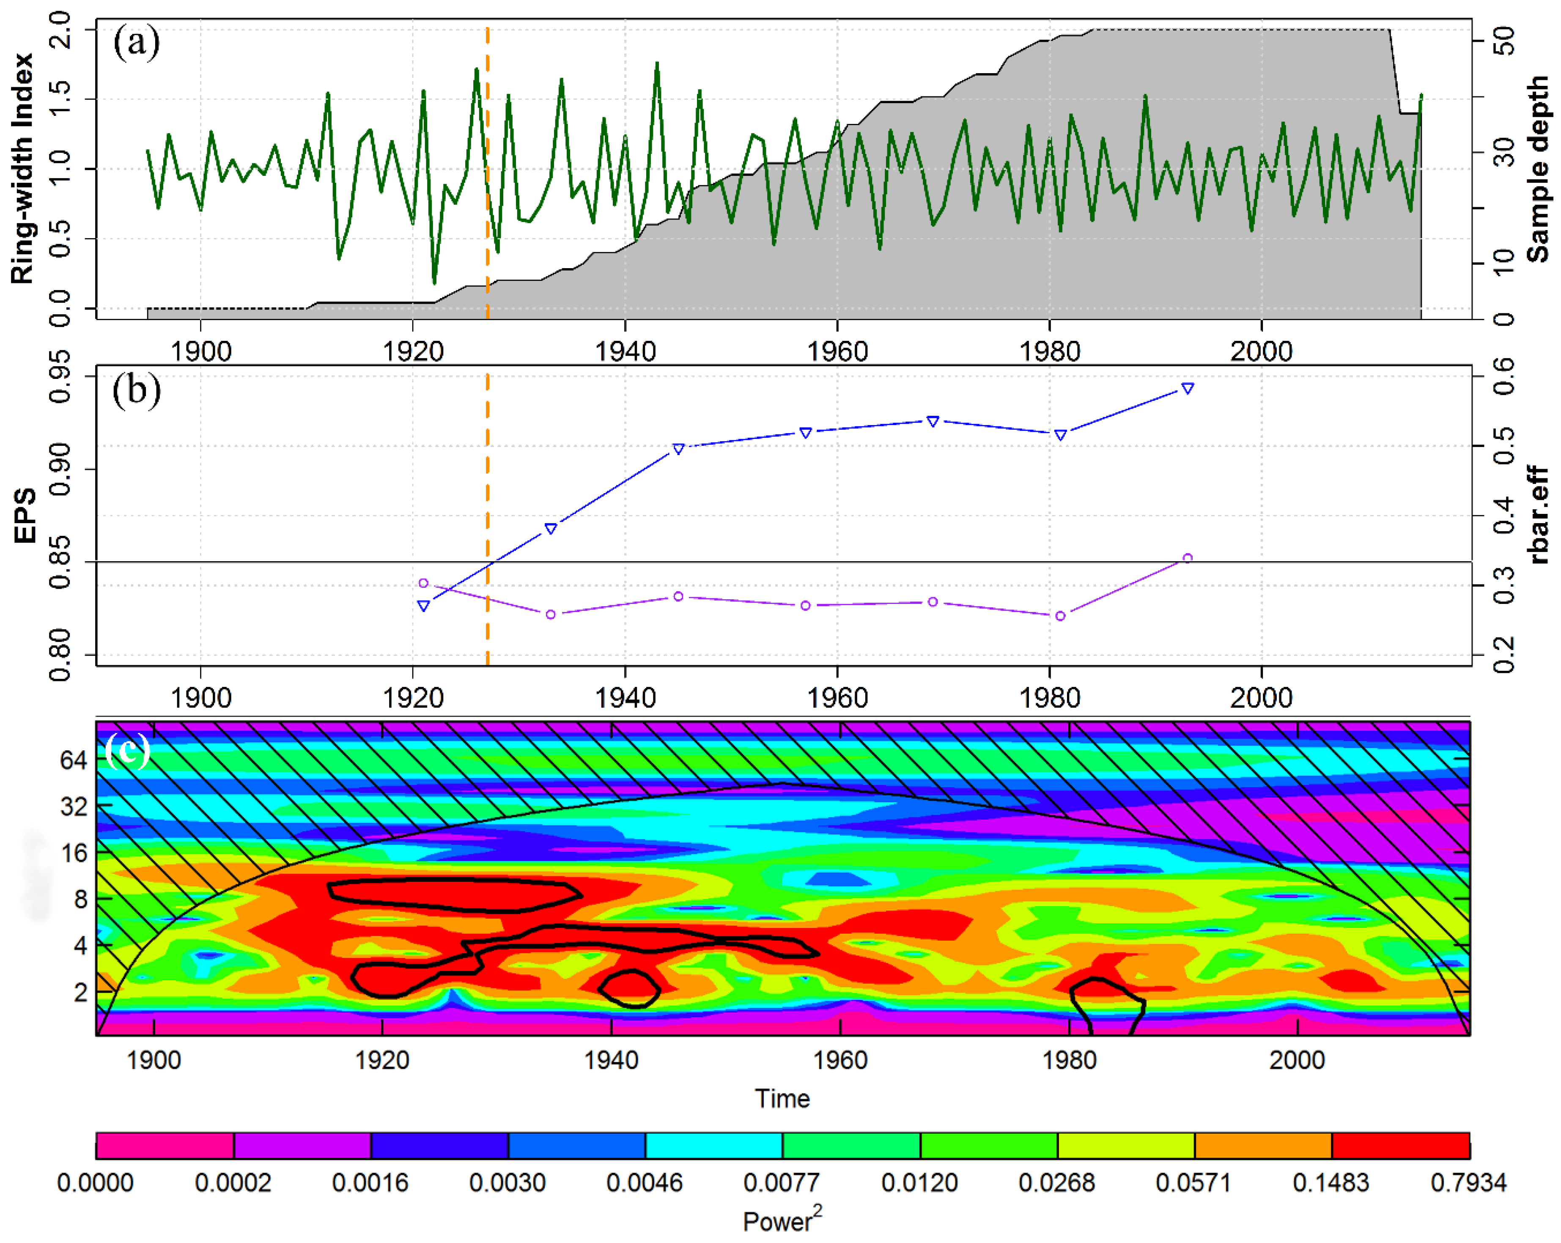Click the significance contour near 1925 at period 8
This screenshot has height=1243, width=1561.
tap(455, 895)
